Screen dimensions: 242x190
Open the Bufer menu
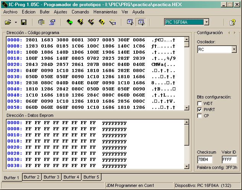click(x=45, y=12)
